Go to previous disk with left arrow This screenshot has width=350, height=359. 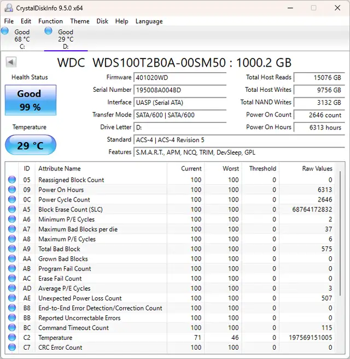11,62
